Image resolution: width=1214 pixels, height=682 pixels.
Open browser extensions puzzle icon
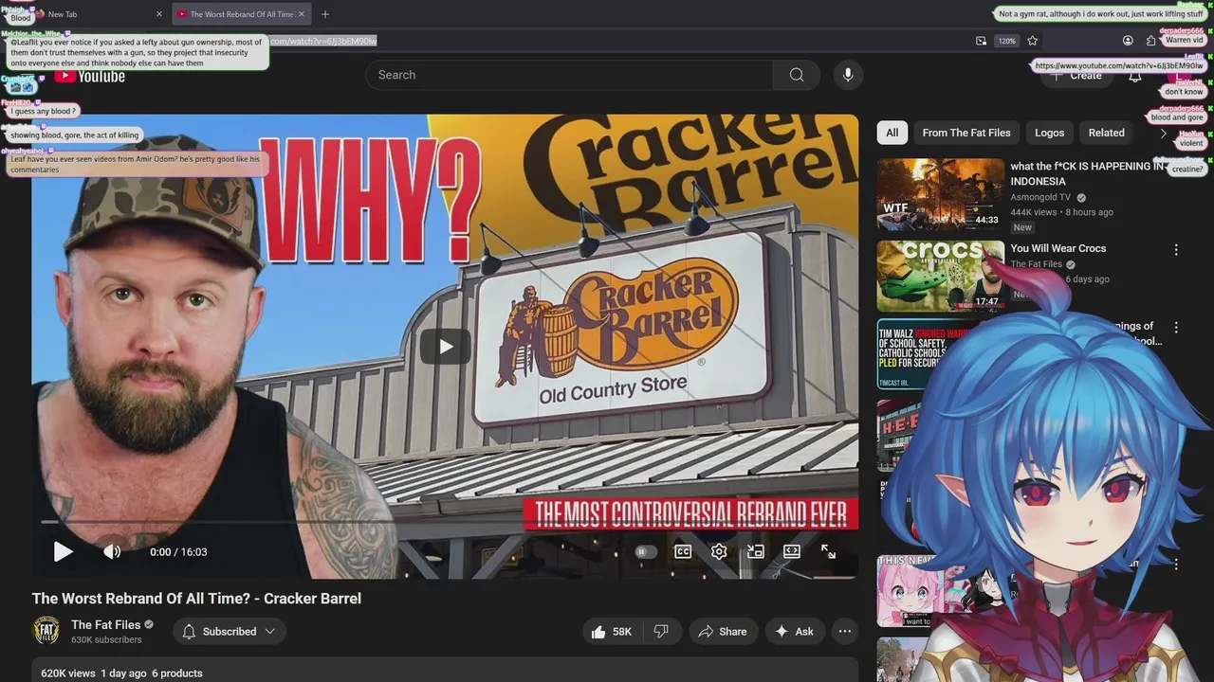[1150, 41]
